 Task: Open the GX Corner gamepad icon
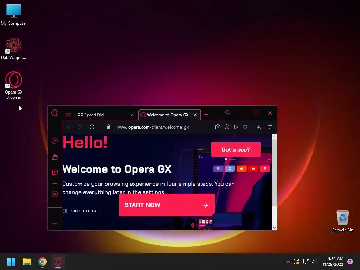pyautogui.click(x=69, y=115)
